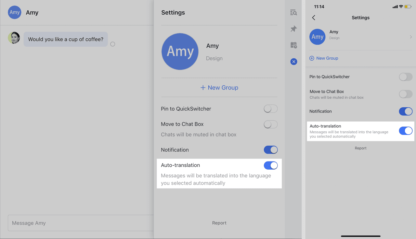
Task: Toggle desktop Pin to QuickSwitcher switch
Action: [271, 109]
